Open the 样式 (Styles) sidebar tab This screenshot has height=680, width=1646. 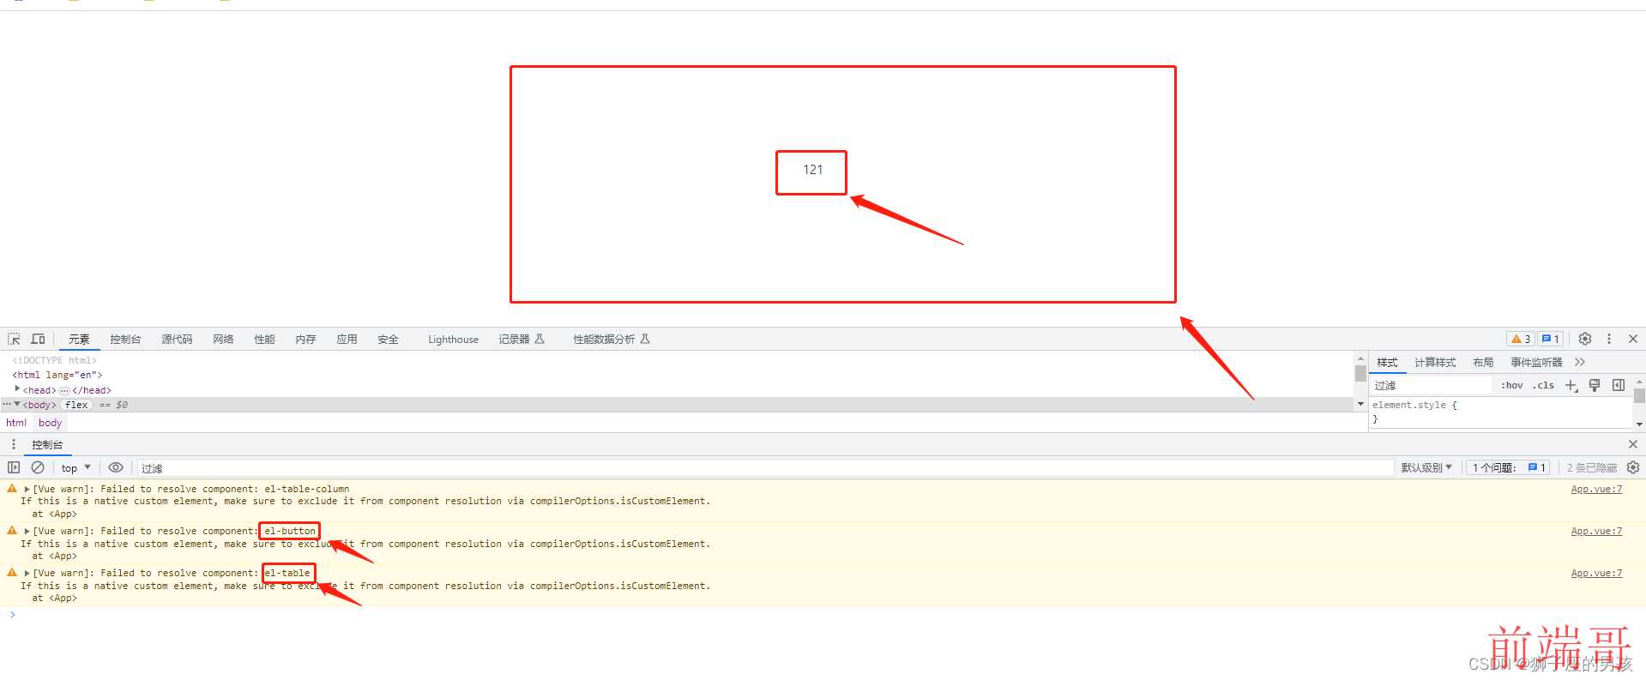[x=1387, y=363]
